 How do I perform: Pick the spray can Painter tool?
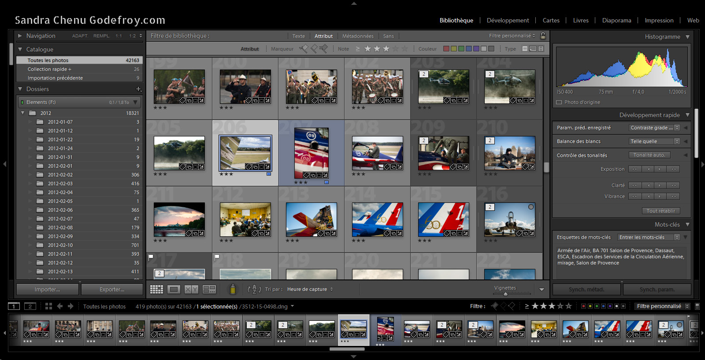[x=233, y=289]
